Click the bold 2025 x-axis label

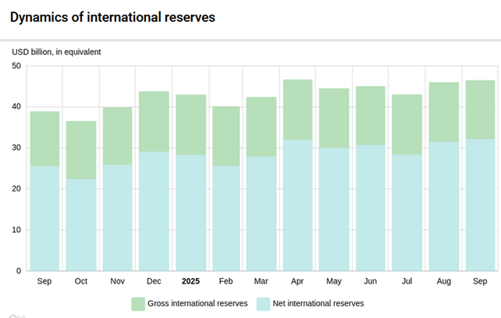190,281
